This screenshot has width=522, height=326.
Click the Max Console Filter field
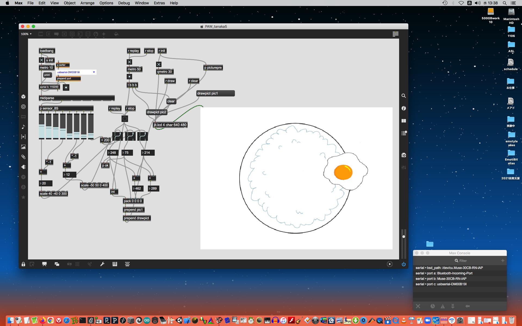click(x=463, y=261)
